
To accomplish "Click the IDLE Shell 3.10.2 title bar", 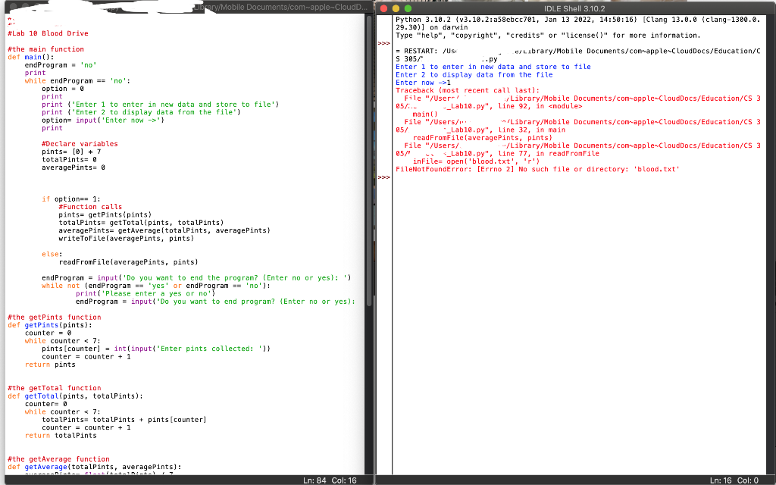I will 576,6.
